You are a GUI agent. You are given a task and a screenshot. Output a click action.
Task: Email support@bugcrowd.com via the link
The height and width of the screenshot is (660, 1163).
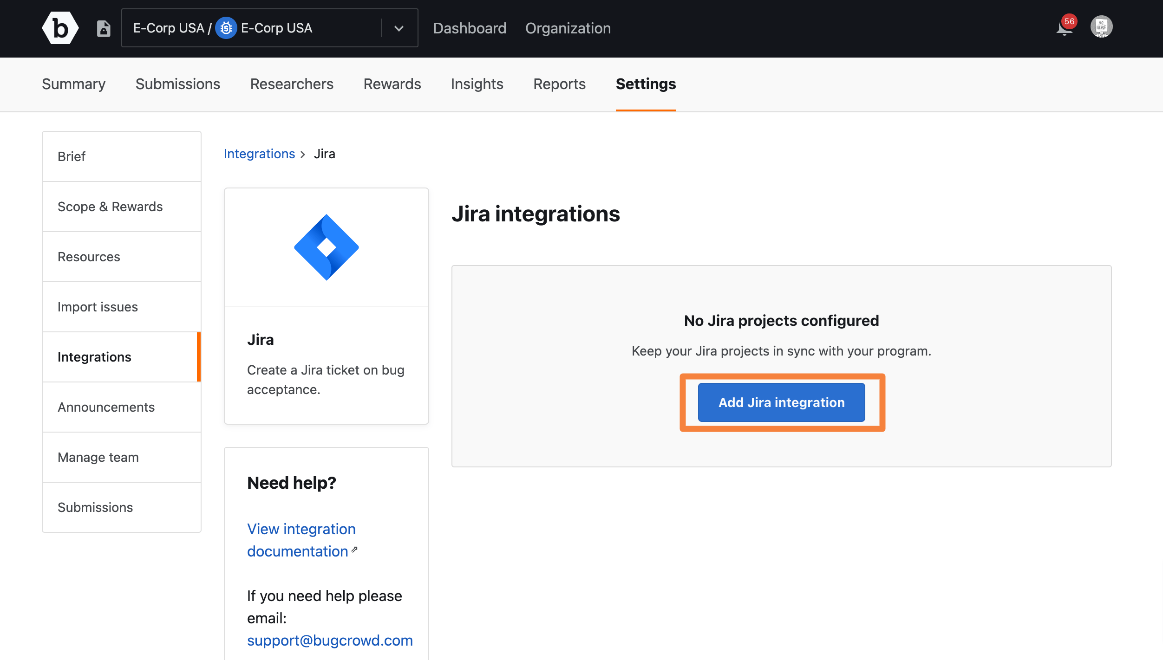point(330,640)
